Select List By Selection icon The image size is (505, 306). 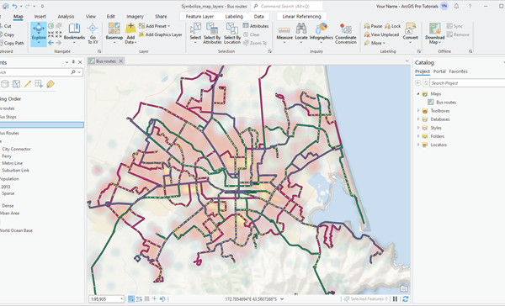tap(16, 84)
